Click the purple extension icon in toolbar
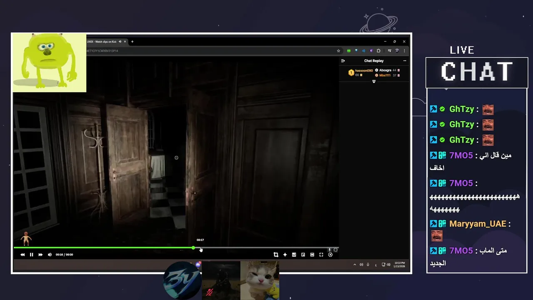 [x=371, y=51]
